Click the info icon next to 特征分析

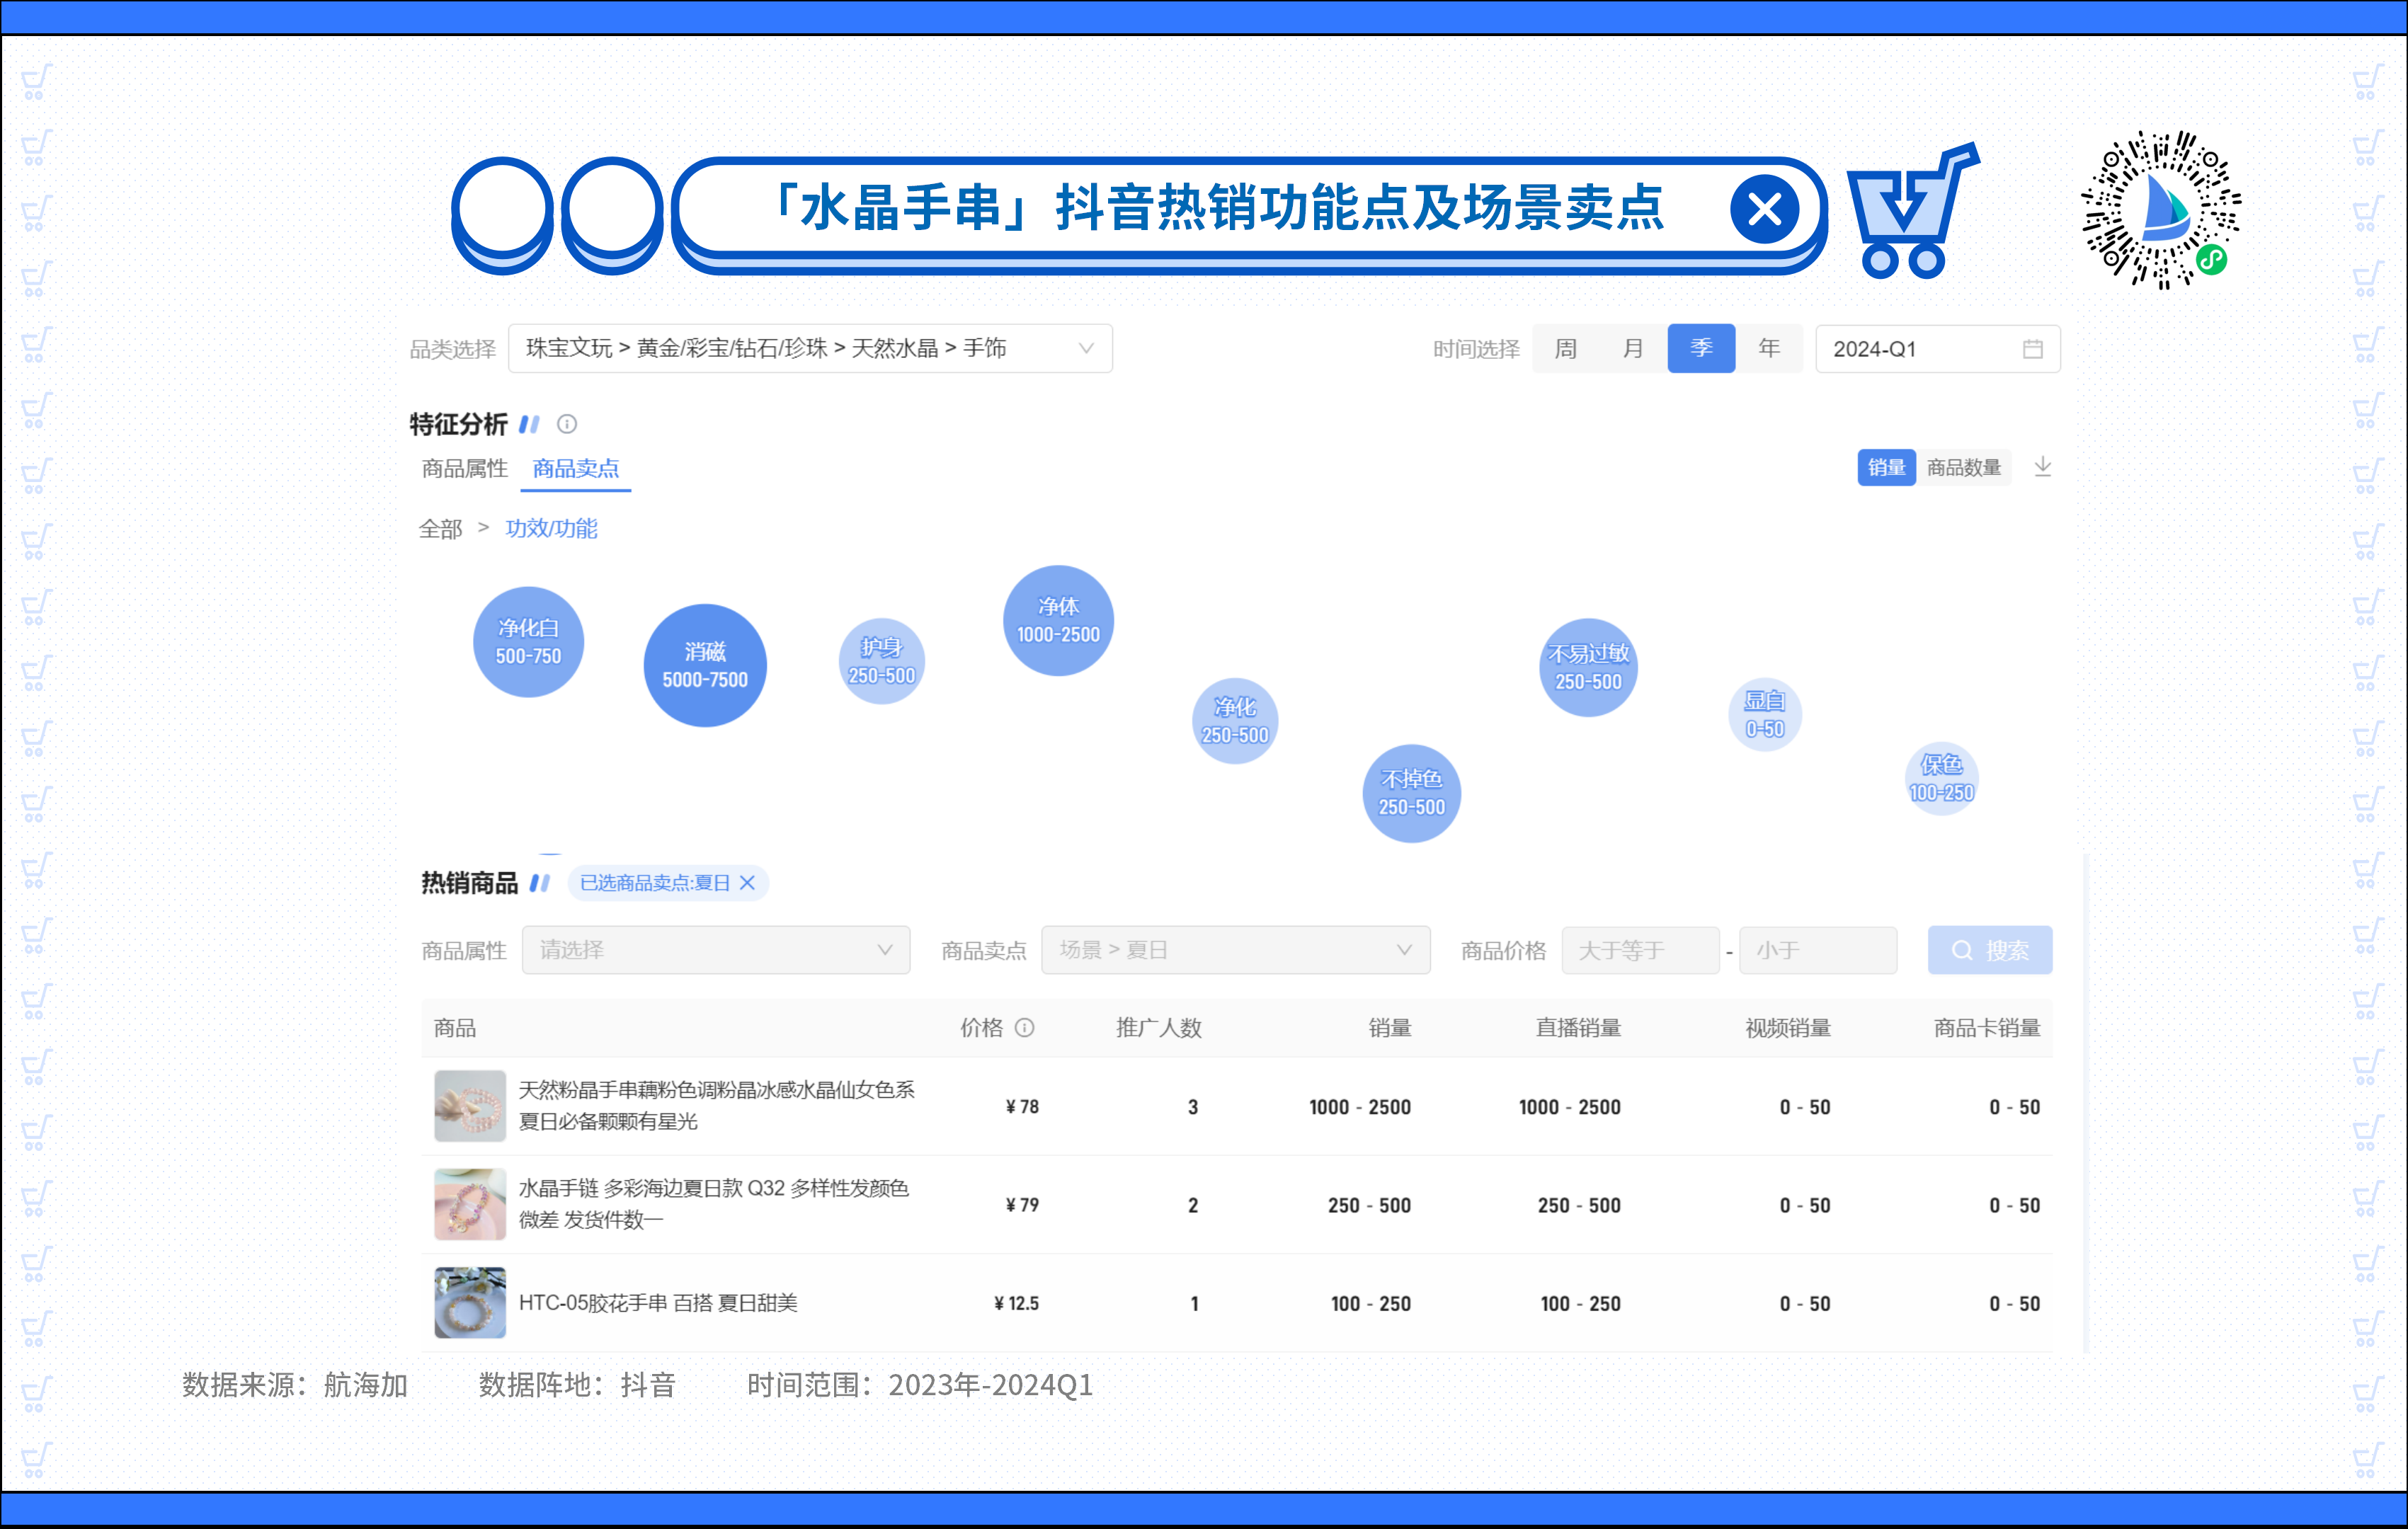click(x=567, y=424)
